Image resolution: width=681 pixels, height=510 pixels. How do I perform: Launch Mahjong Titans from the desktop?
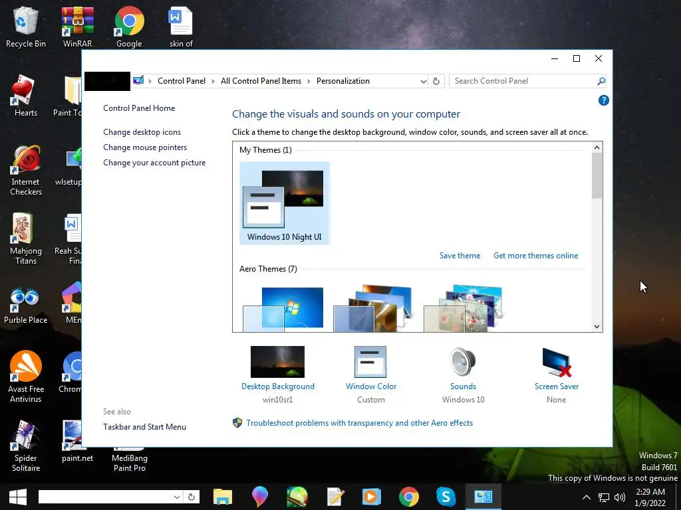click(26, 239)
